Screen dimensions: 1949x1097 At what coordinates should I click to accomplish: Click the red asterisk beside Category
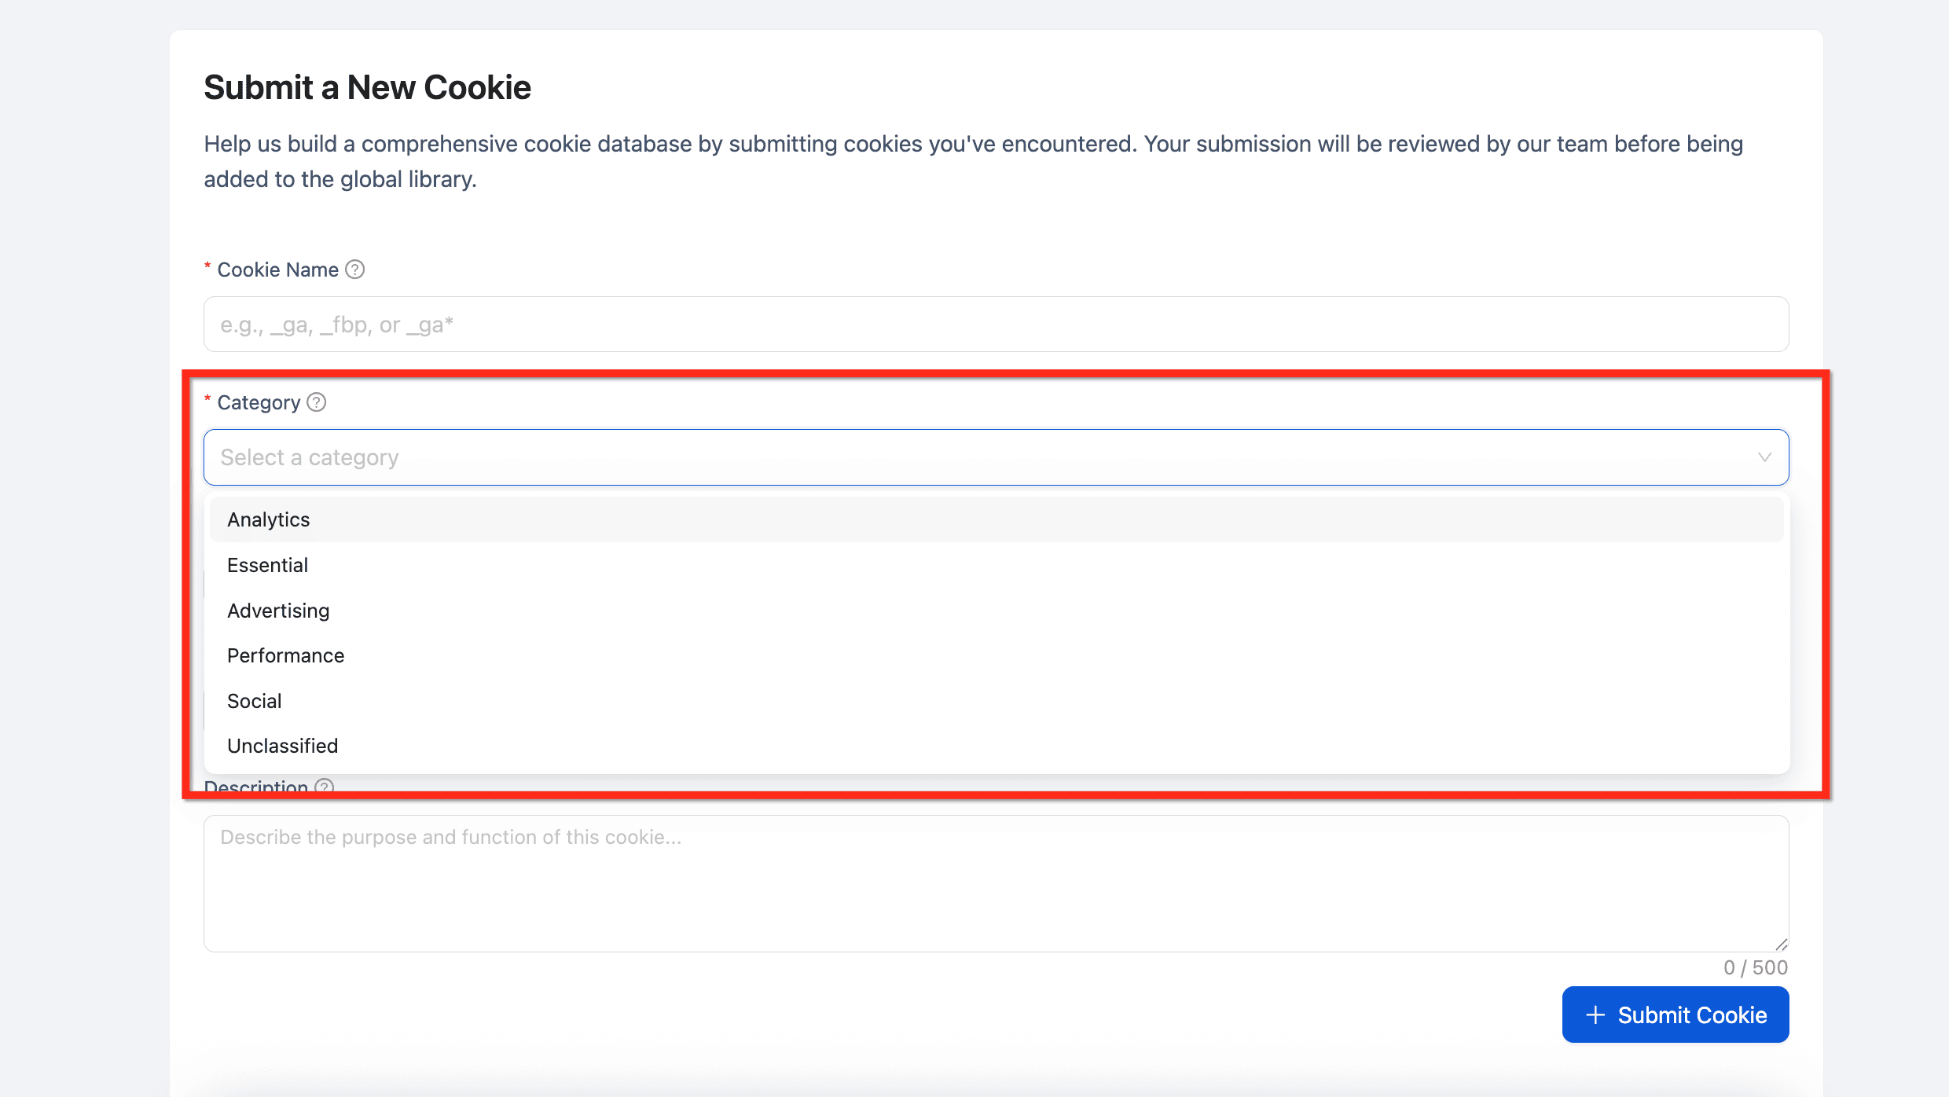point(207,402)
